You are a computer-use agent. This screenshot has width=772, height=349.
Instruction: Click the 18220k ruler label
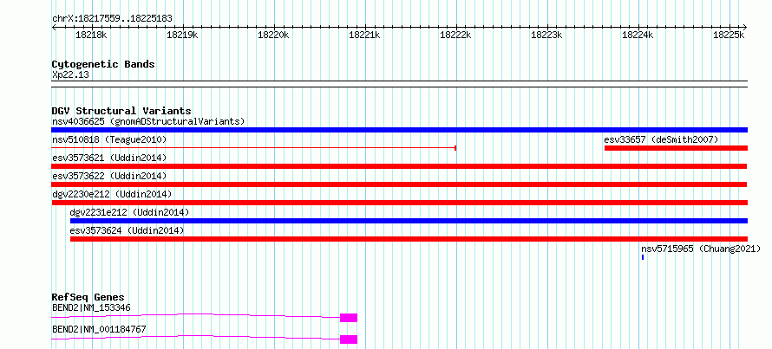tap(273, 36)
